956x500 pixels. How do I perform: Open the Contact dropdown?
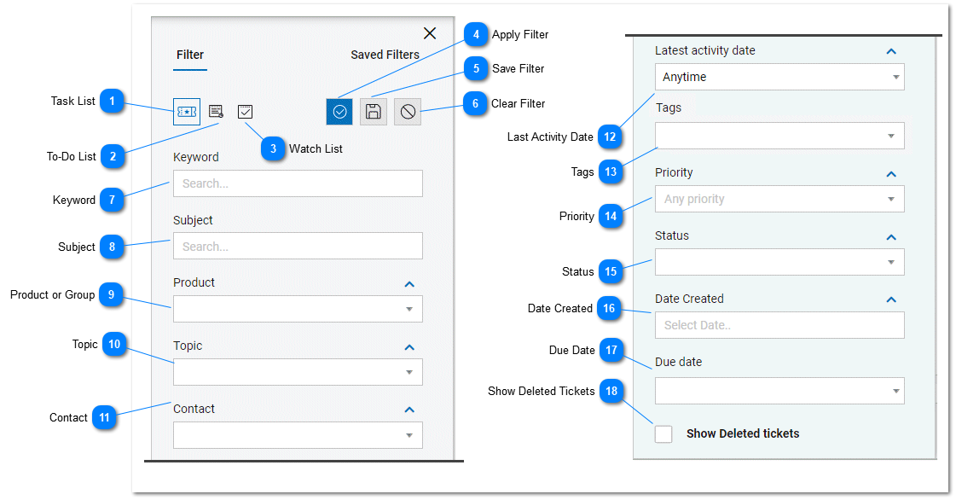coord(298,435)
